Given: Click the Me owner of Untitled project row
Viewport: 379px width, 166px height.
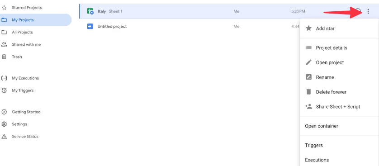Looking at the screenshot, I should (x=237, y=26).
